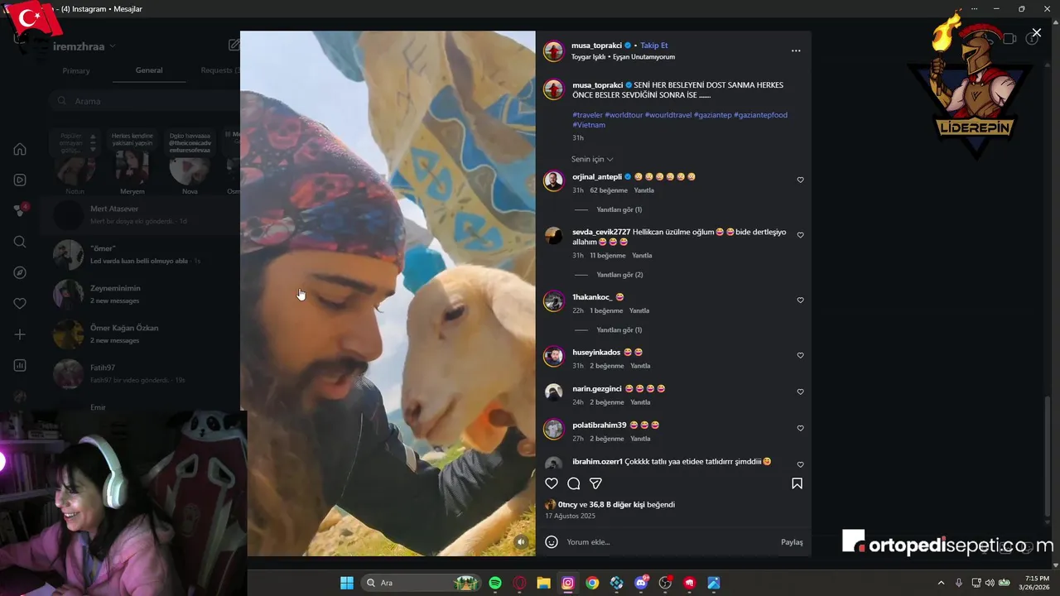1060x596 pixels.
Task: Save the post with the bookmark icon
Action: pos(797,483)
